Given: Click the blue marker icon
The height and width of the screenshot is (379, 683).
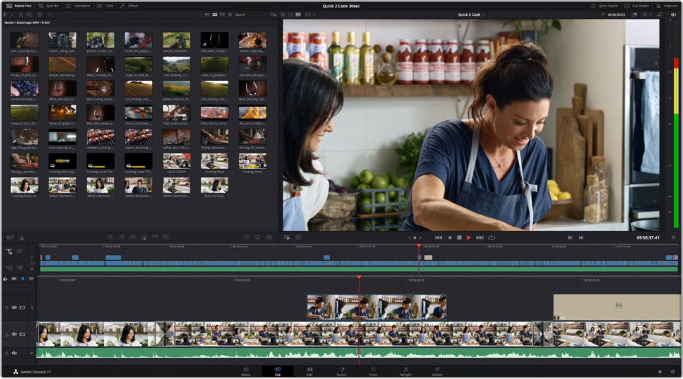Looking at the screenshot, I should coord(23,279).
